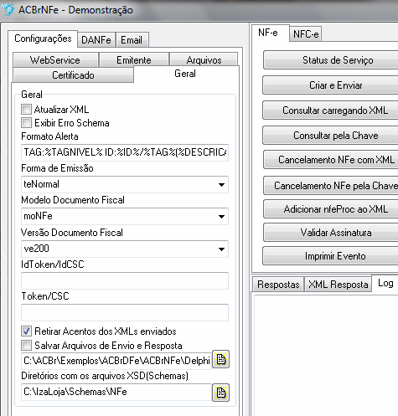Click into the Token/CSC text field
The width and height of the screenshot is (398, 416).
[125, 312]
